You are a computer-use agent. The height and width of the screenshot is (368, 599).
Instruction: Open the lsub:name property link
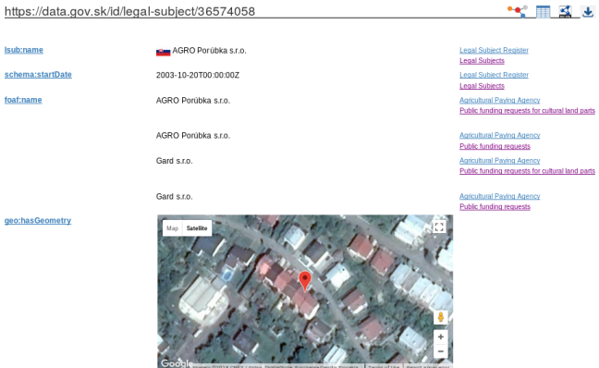point(24,50)
